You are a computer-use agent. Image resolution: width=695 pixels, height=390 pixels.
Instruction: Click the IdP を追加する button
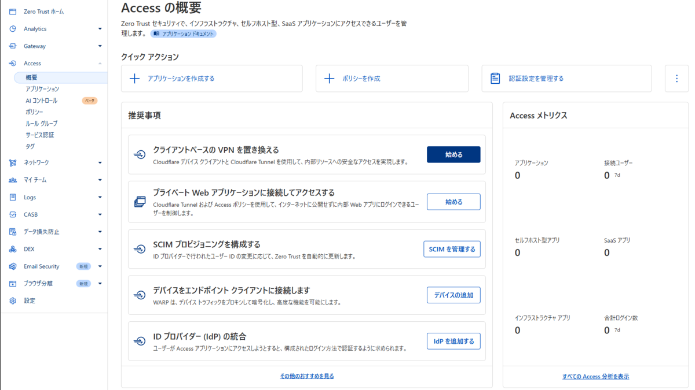point(453,341)
